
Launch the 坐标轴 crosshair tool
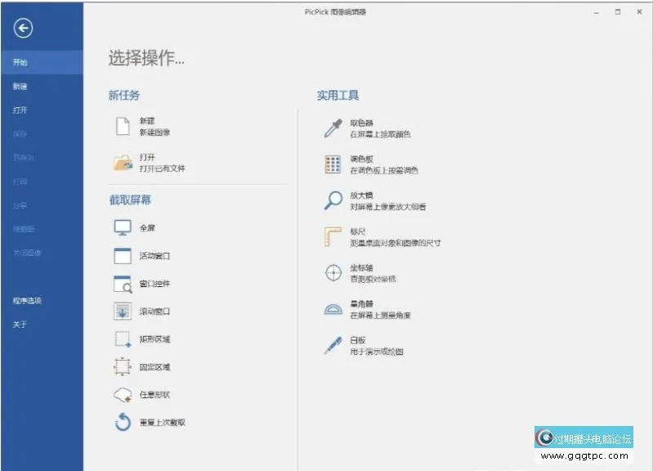coord(333,273)
